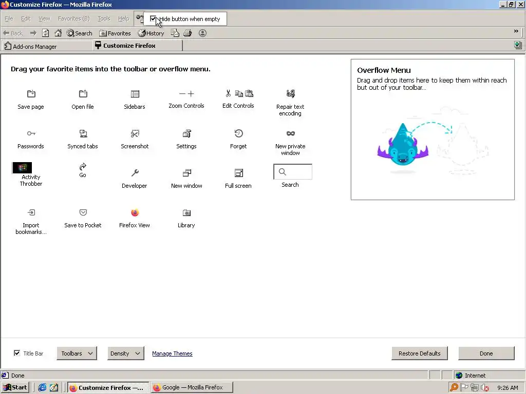This screenshot has height=394, width=526.
Task: Open the Edit menu
Action: tap(26, 18)
